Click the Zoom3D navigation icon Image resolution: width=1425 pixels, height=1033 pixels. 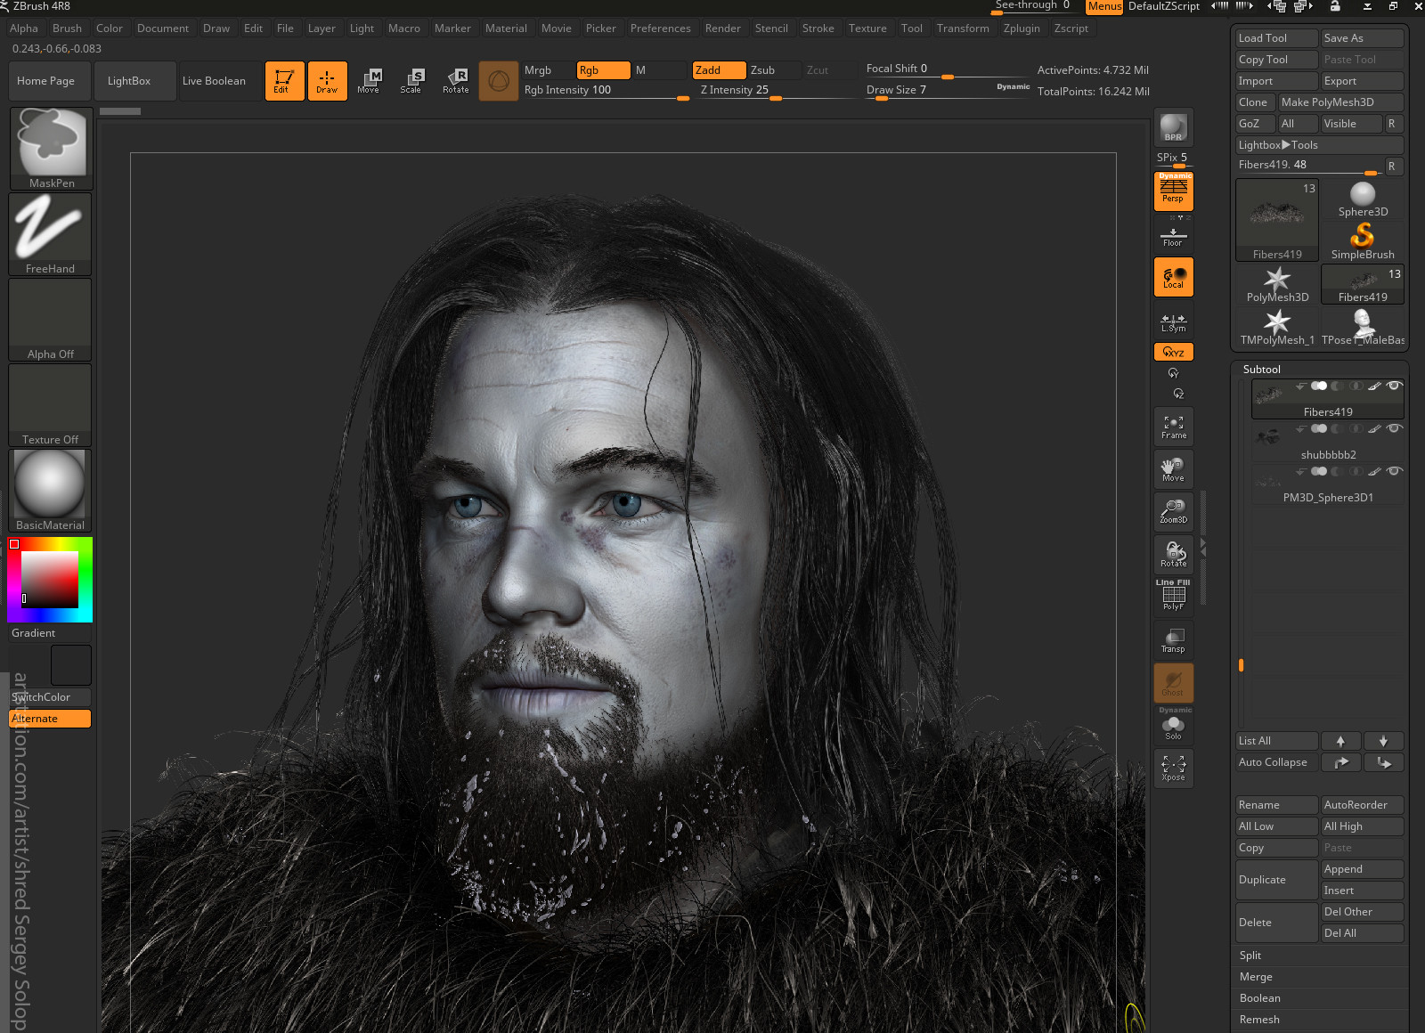point(1174,512)
